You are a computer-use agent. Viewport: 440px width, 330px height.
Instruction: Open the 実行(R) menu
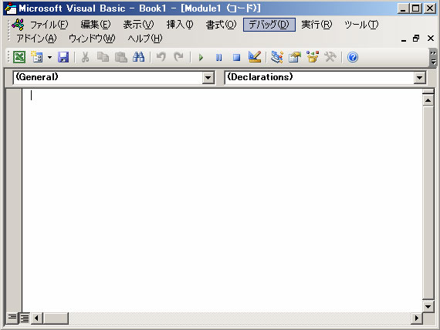pyautogui.click(x=316, y=25)
